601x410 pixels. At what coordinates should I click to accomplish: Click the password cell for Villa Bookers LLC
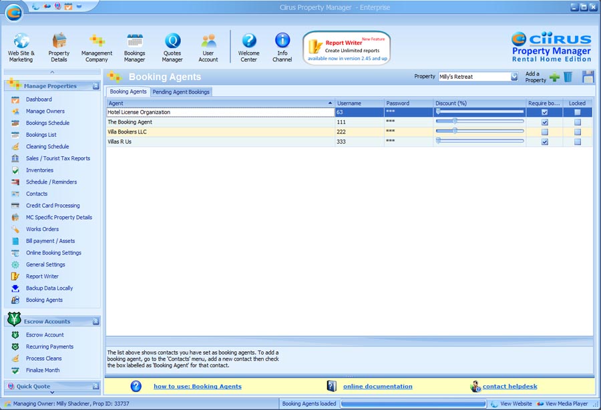[409, 132]
